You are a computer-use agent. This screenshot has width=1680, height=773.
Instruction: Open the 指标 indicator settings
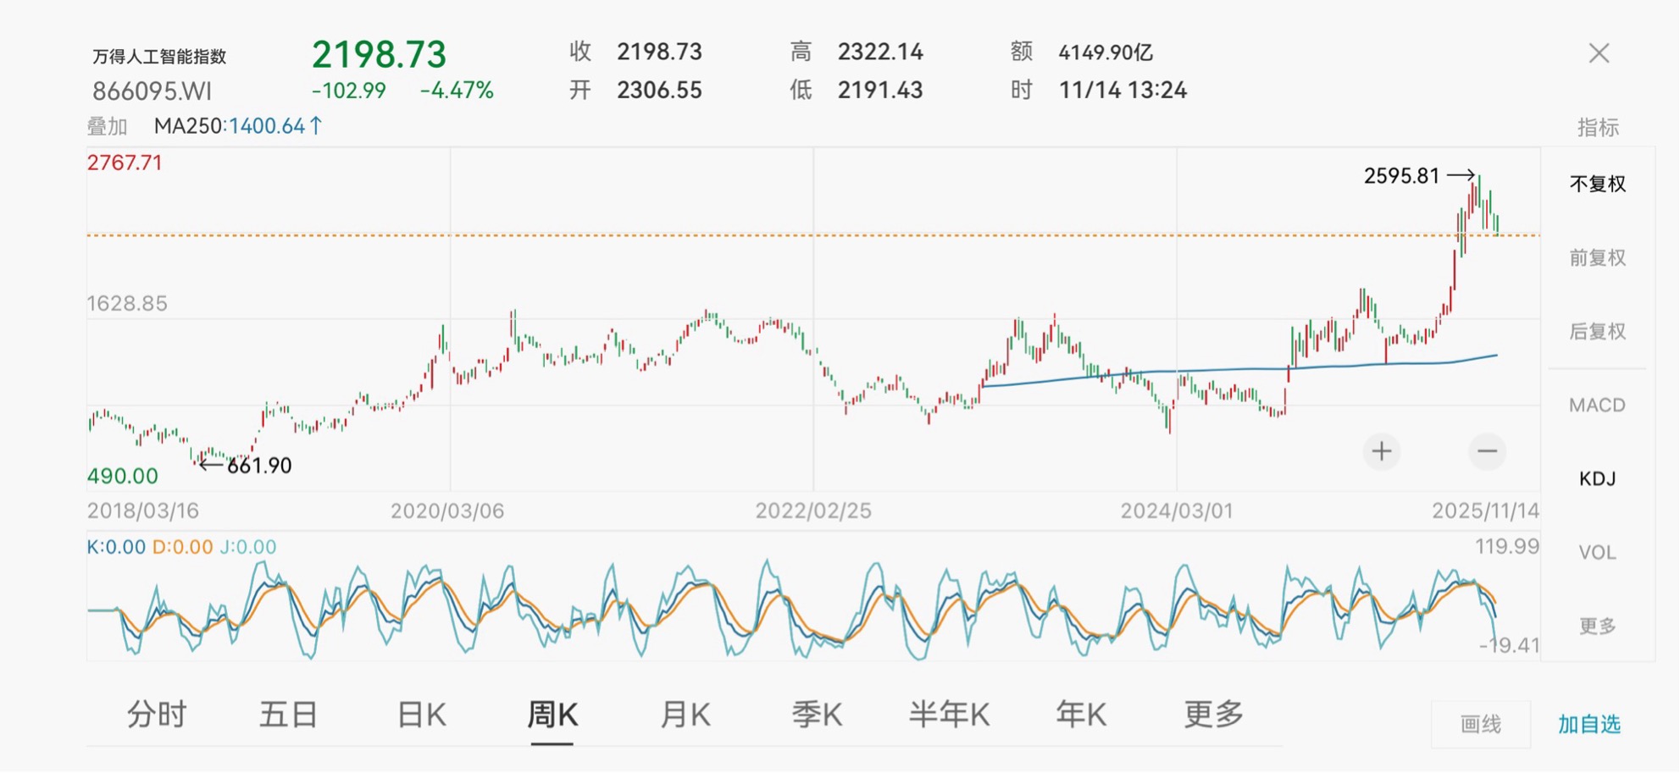1597,128
